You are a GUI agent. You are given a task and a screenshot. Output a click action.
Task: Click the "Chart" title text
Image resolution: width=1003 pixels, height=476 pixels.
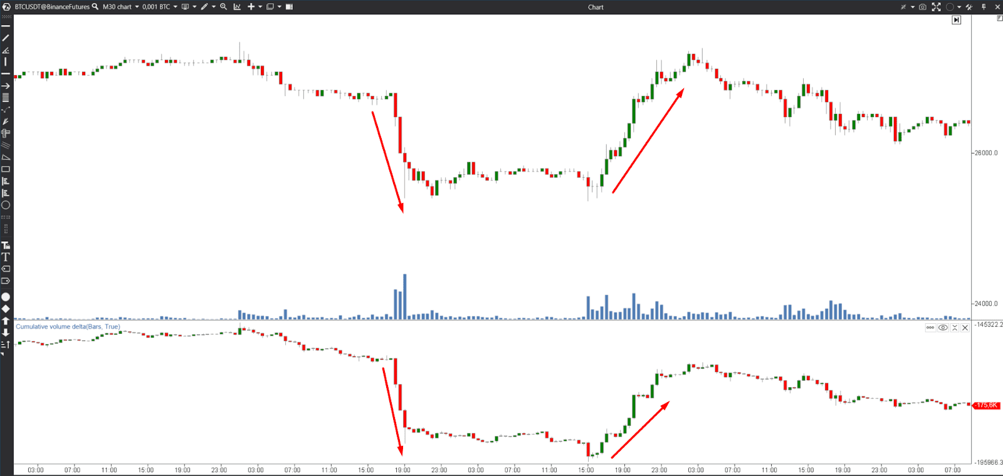tap(596, 8)
